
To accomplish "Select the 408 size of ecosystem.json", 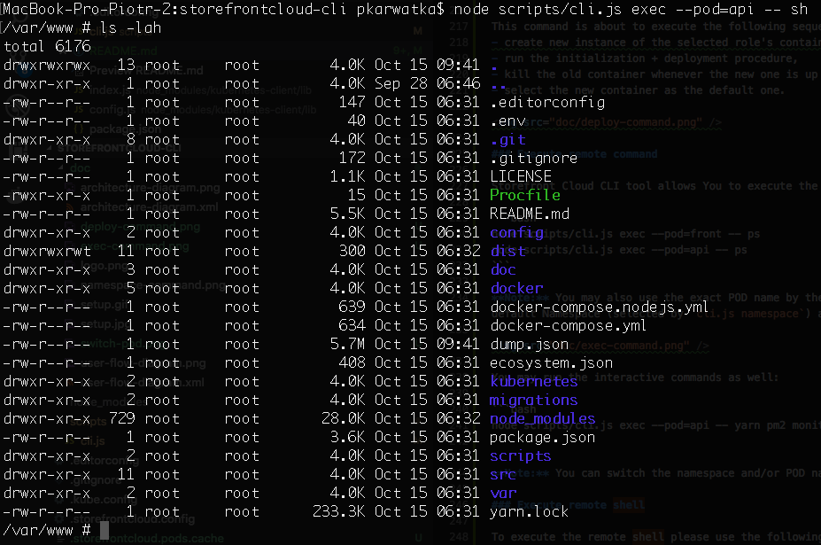I will coord(352,362).
